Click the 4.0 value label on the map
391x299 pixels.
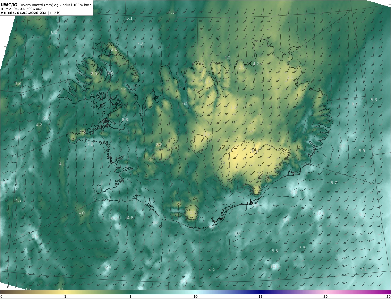pos(82,213)
